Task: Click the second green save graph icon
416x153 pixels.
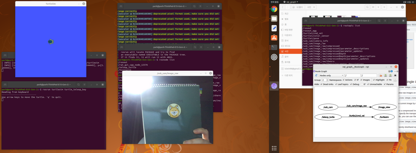Action: click(390, 75)
